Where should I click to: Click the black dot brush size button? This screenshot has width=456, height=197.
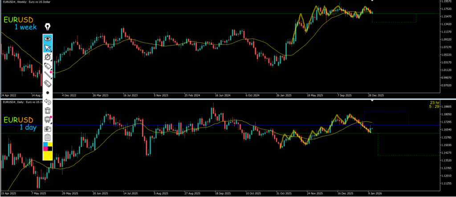point(48,92)
